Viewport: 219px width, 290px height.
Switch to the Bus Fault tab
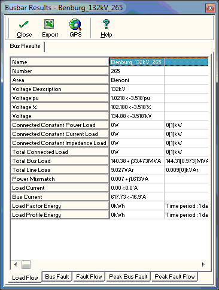(57, 277)
